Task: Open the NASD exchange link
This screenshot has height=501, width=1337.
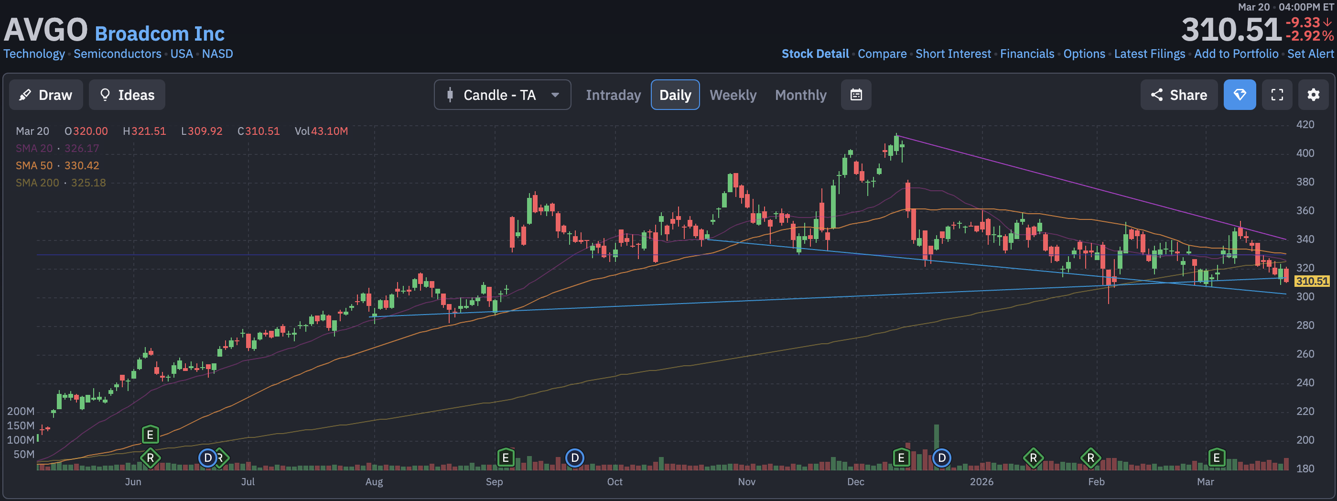Action: [x=217, y=54]
